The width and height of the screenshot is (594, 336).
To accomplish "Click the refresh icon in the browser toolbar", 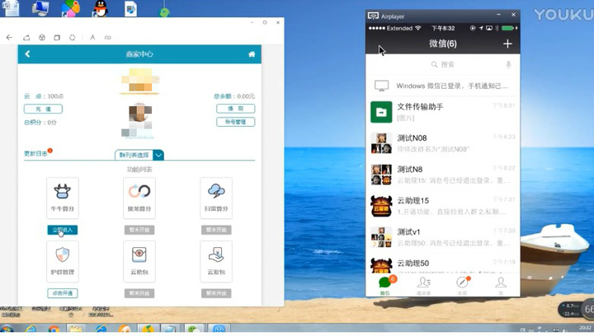I will [72, 37].
